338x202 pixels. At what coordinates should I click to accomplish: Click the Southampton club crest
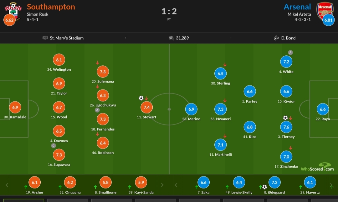click(x=13, y=12)
